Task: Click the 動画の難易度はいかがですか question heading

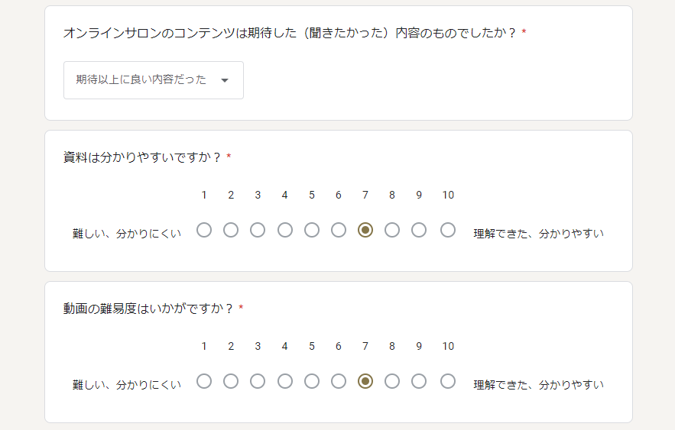Action: point(148,309)
